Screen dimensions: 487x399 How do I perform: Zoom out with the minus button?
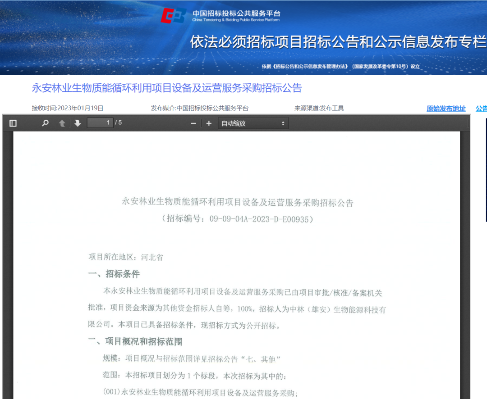coord(193,123)
